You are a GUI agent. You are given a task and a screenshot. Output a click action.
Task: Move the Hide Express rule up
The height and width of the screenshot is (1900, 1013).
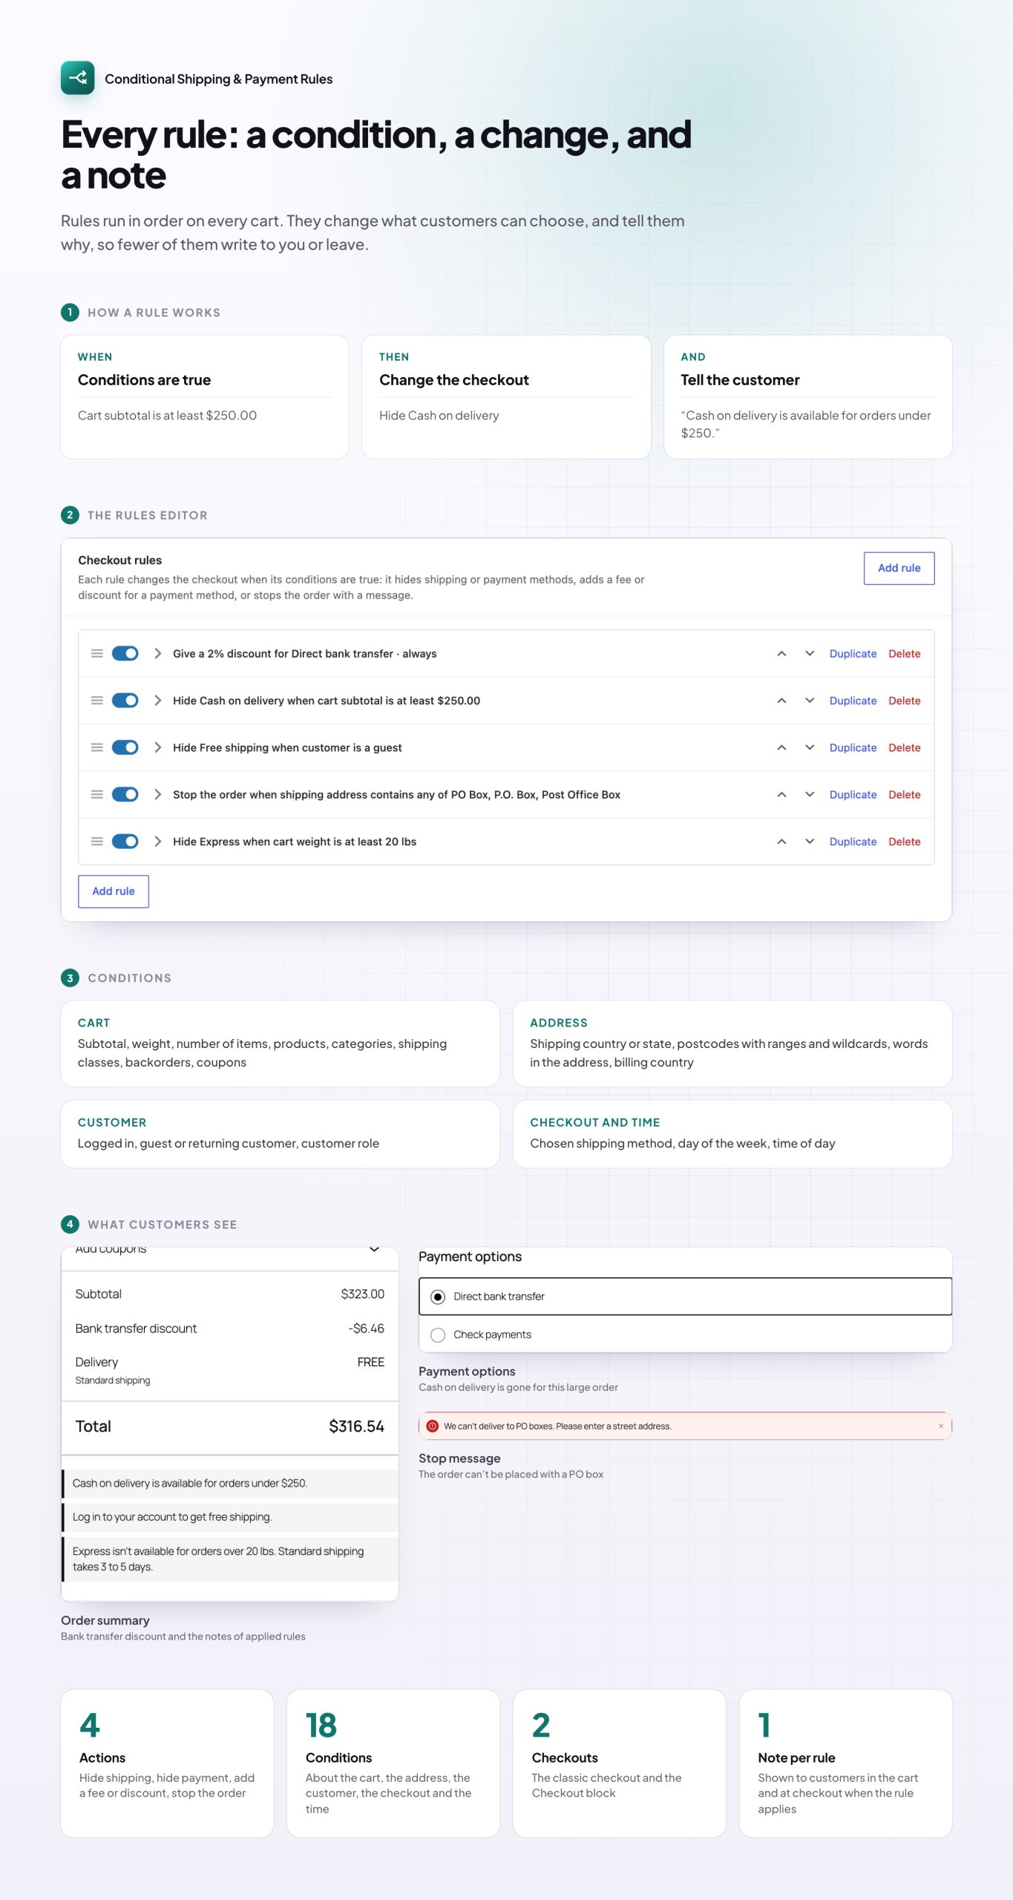click(781, 841)
